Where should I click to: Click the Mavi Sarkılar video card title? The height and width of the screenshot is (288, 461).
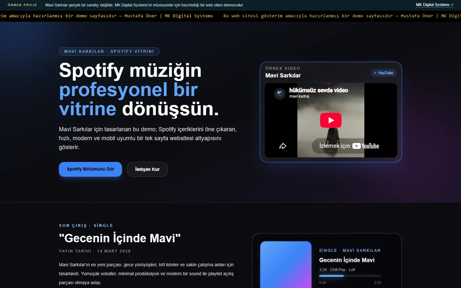pyautogui.click(x=283, y=76)
